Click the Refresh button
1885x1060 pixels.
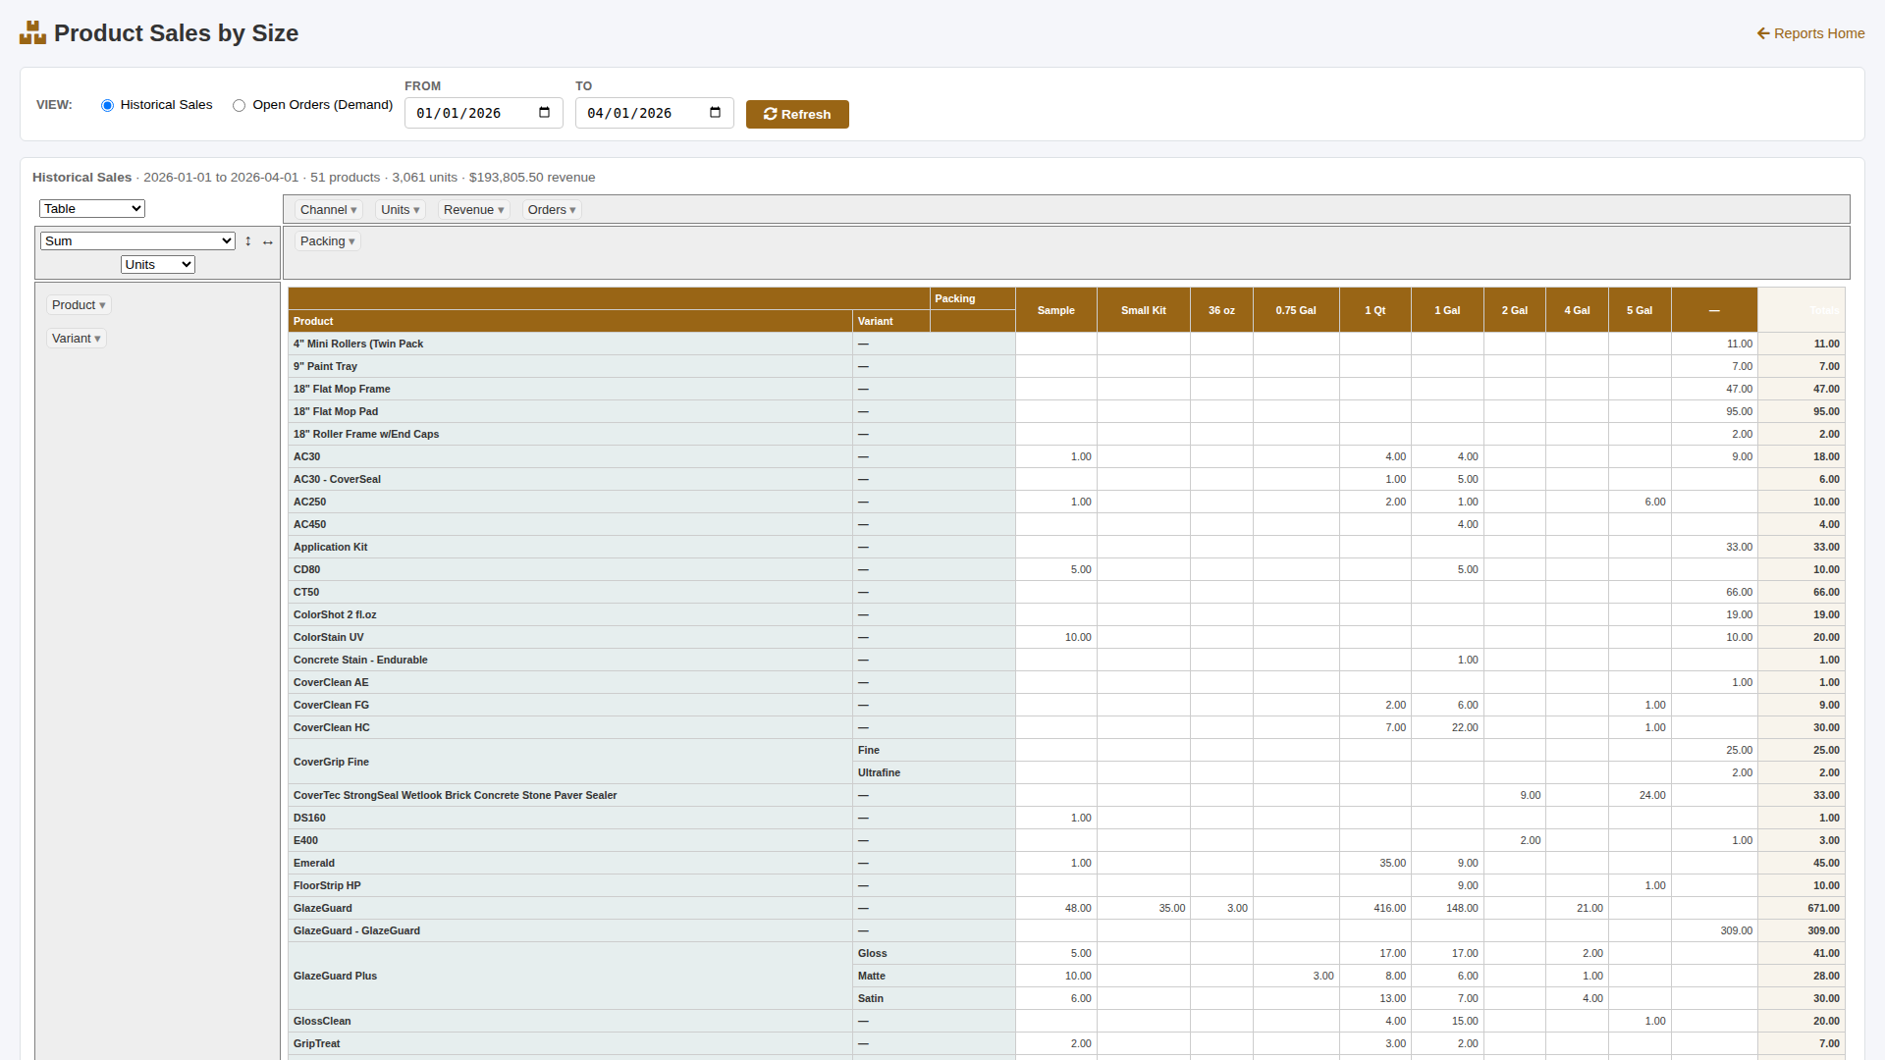pyautogui.click(x=797, y=114)
